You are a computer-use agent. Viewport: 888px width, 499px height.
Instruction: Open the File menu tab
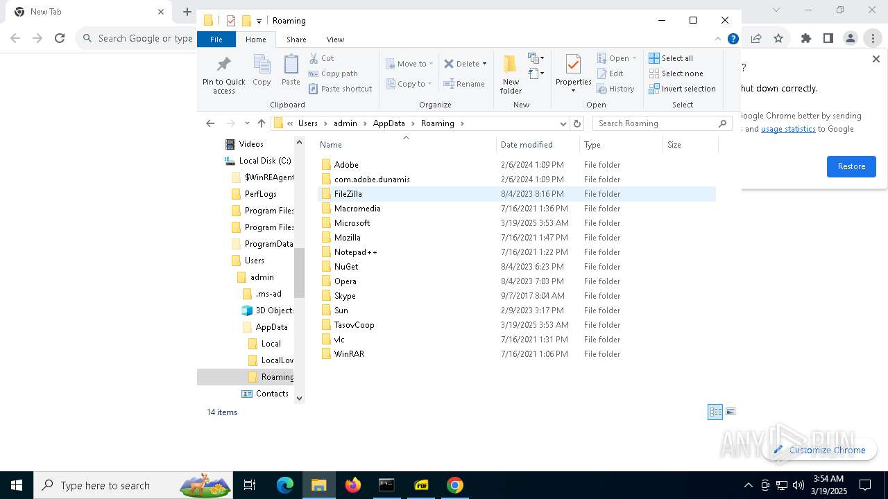tap(216, 40)
